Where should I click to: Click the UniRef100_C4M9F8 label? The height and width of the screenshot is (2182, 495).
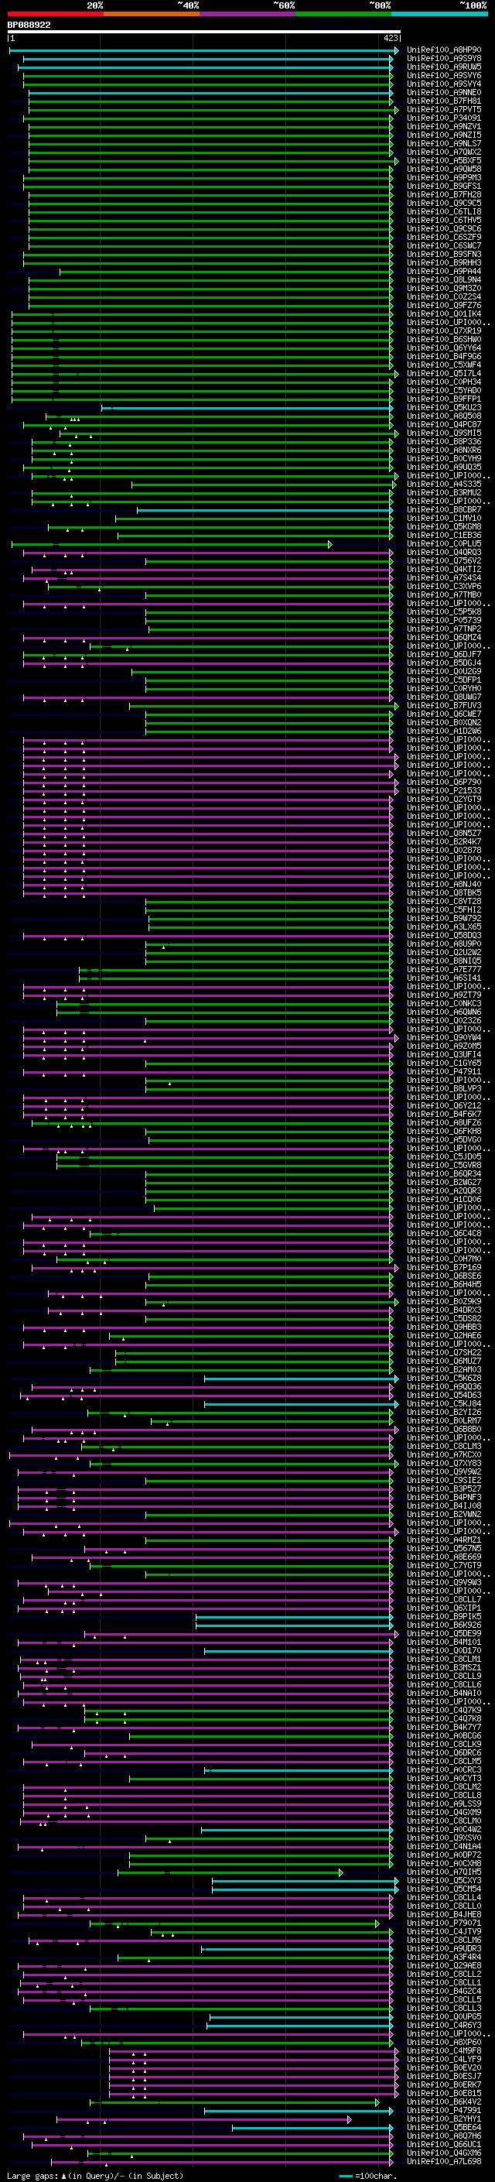tap(443, 2050)
